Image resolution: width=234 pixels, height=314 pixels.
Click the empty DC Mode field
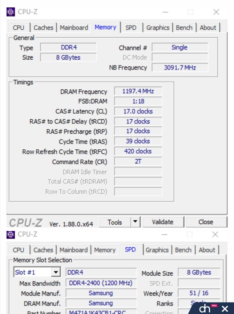180,58
